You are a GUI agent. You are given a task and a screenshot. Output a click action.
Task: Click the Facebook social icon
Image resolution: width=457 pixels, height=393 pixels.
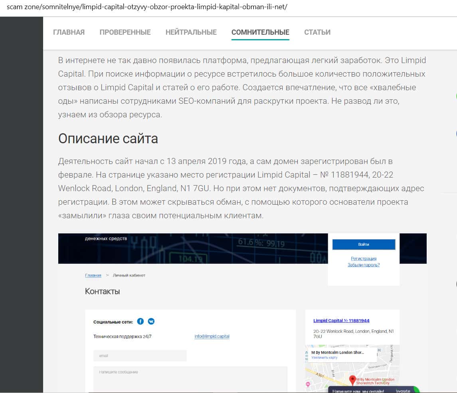tap(140, 321)
